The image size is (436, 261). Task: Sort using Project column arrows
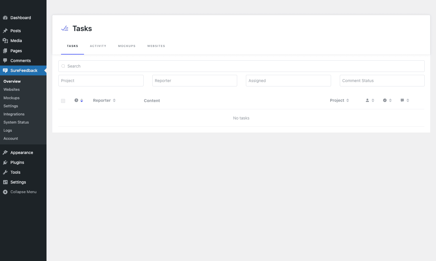pyautogui.click(x=348, y=100)
